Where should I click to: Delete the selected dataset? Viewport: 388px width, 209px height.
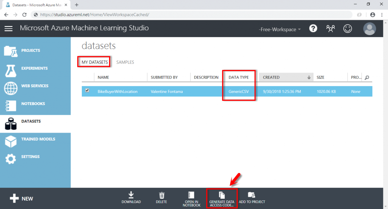[161, 198]
